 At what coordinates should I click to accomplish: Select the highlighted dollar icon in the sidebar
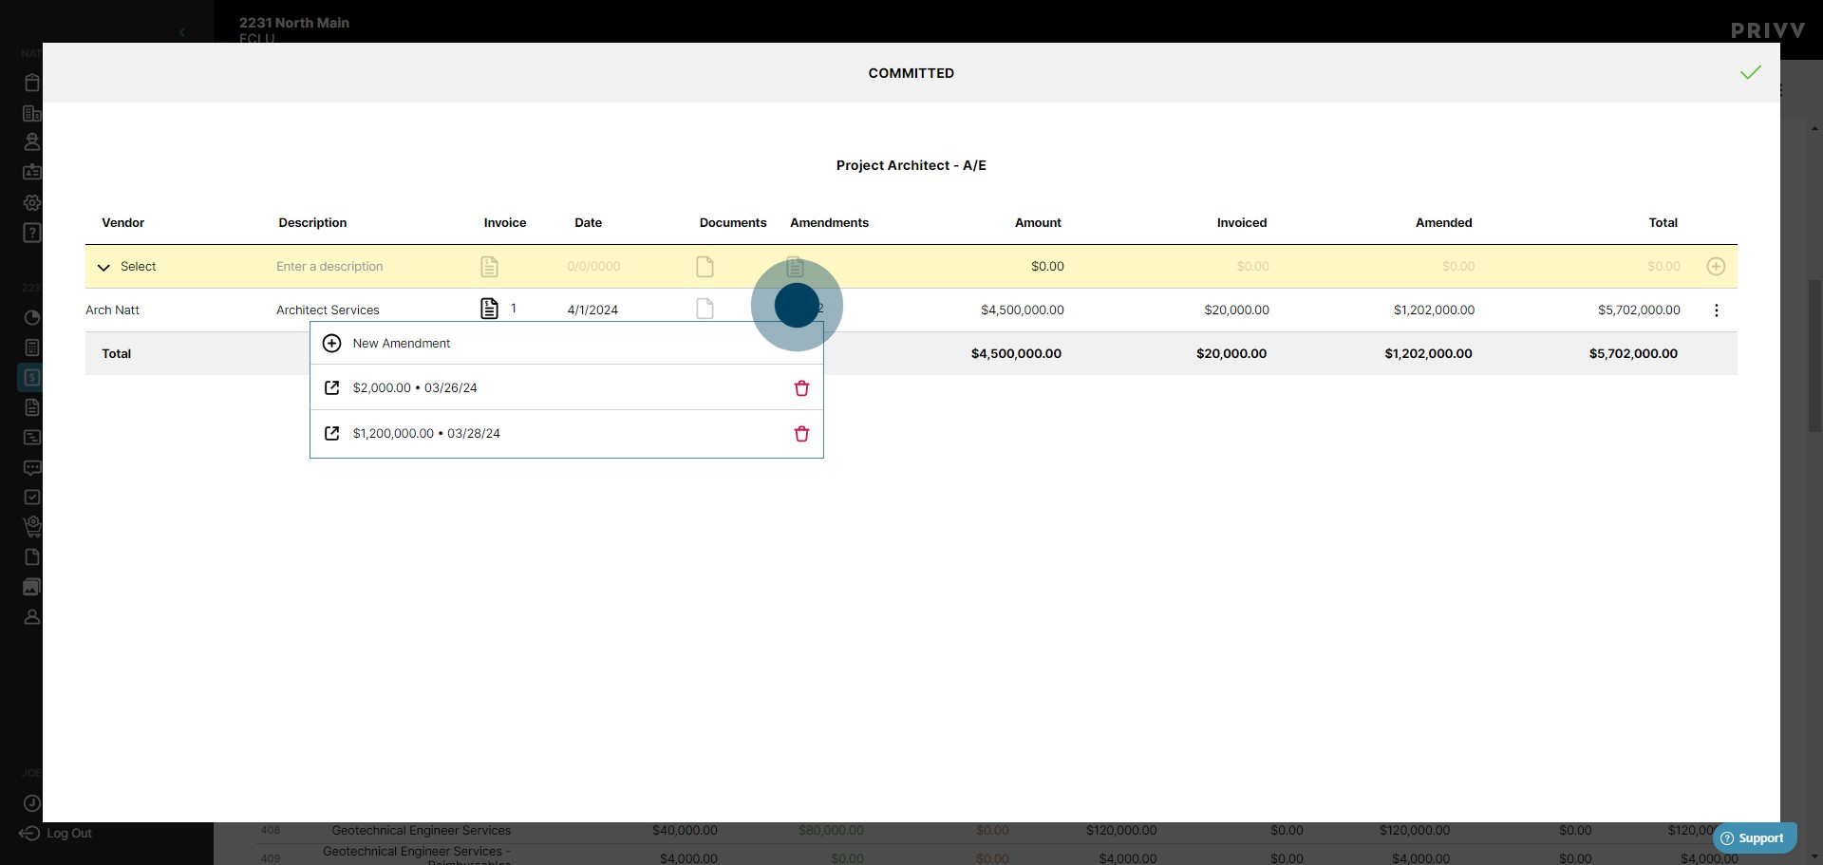click(x=31, y=377)
